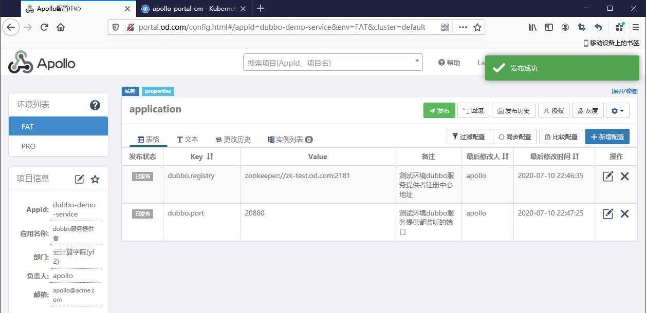Edit the dubbo.port row
Image resolution: width=646 pixels, height=313 pixels.
click(608, 213)
